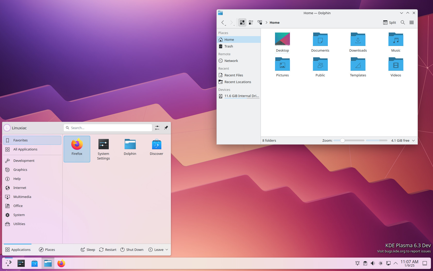Open Network in Remote section

[x=239, y=61]
